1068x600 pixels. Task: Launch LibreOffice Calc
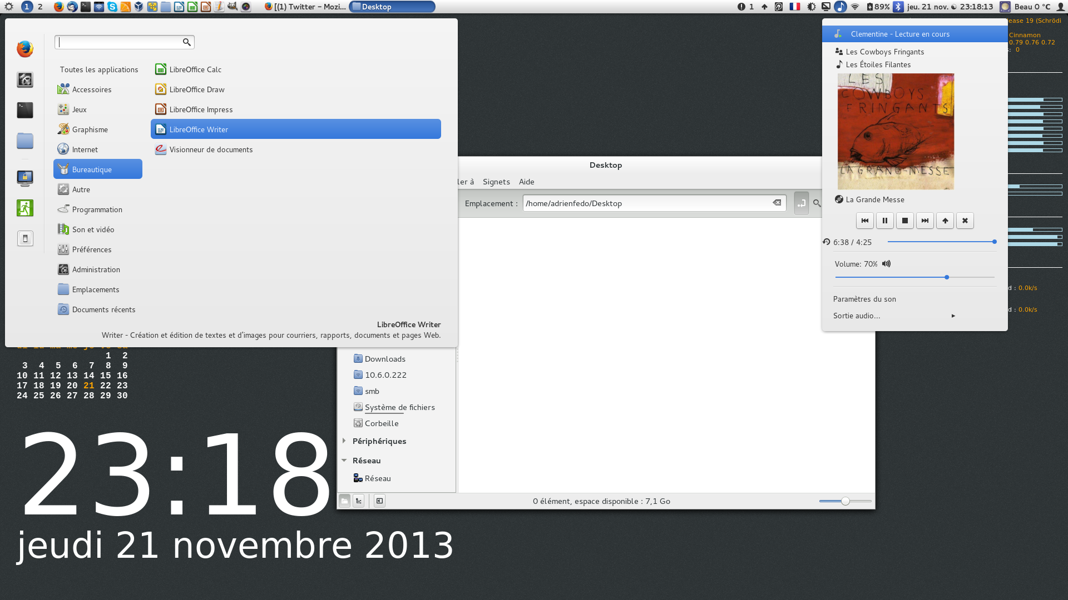(296, 69)
